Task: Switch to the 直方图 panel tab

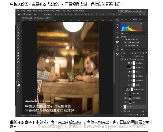Action: pyautogui.click(x=135, y=19)
